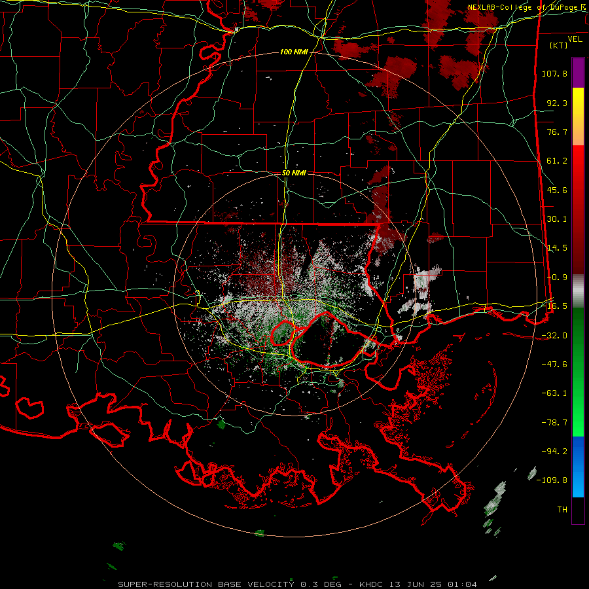Pick the purple segment of the velocity color bar
The width and height of the screenshot is (589, 589).
pos(578,73)
